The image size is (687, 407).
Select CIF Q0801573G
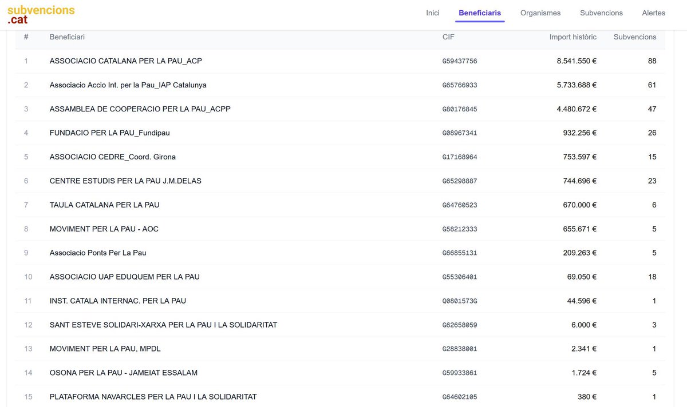tap(460, 301)
